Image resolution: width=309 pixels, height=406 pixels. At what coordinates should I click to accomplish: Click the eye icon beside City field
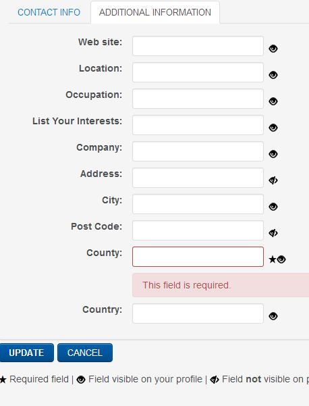273,207
